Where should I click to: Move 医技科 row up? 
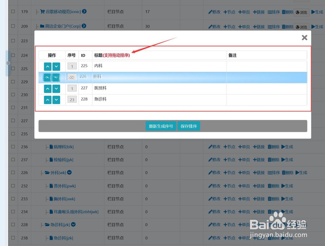47,88
